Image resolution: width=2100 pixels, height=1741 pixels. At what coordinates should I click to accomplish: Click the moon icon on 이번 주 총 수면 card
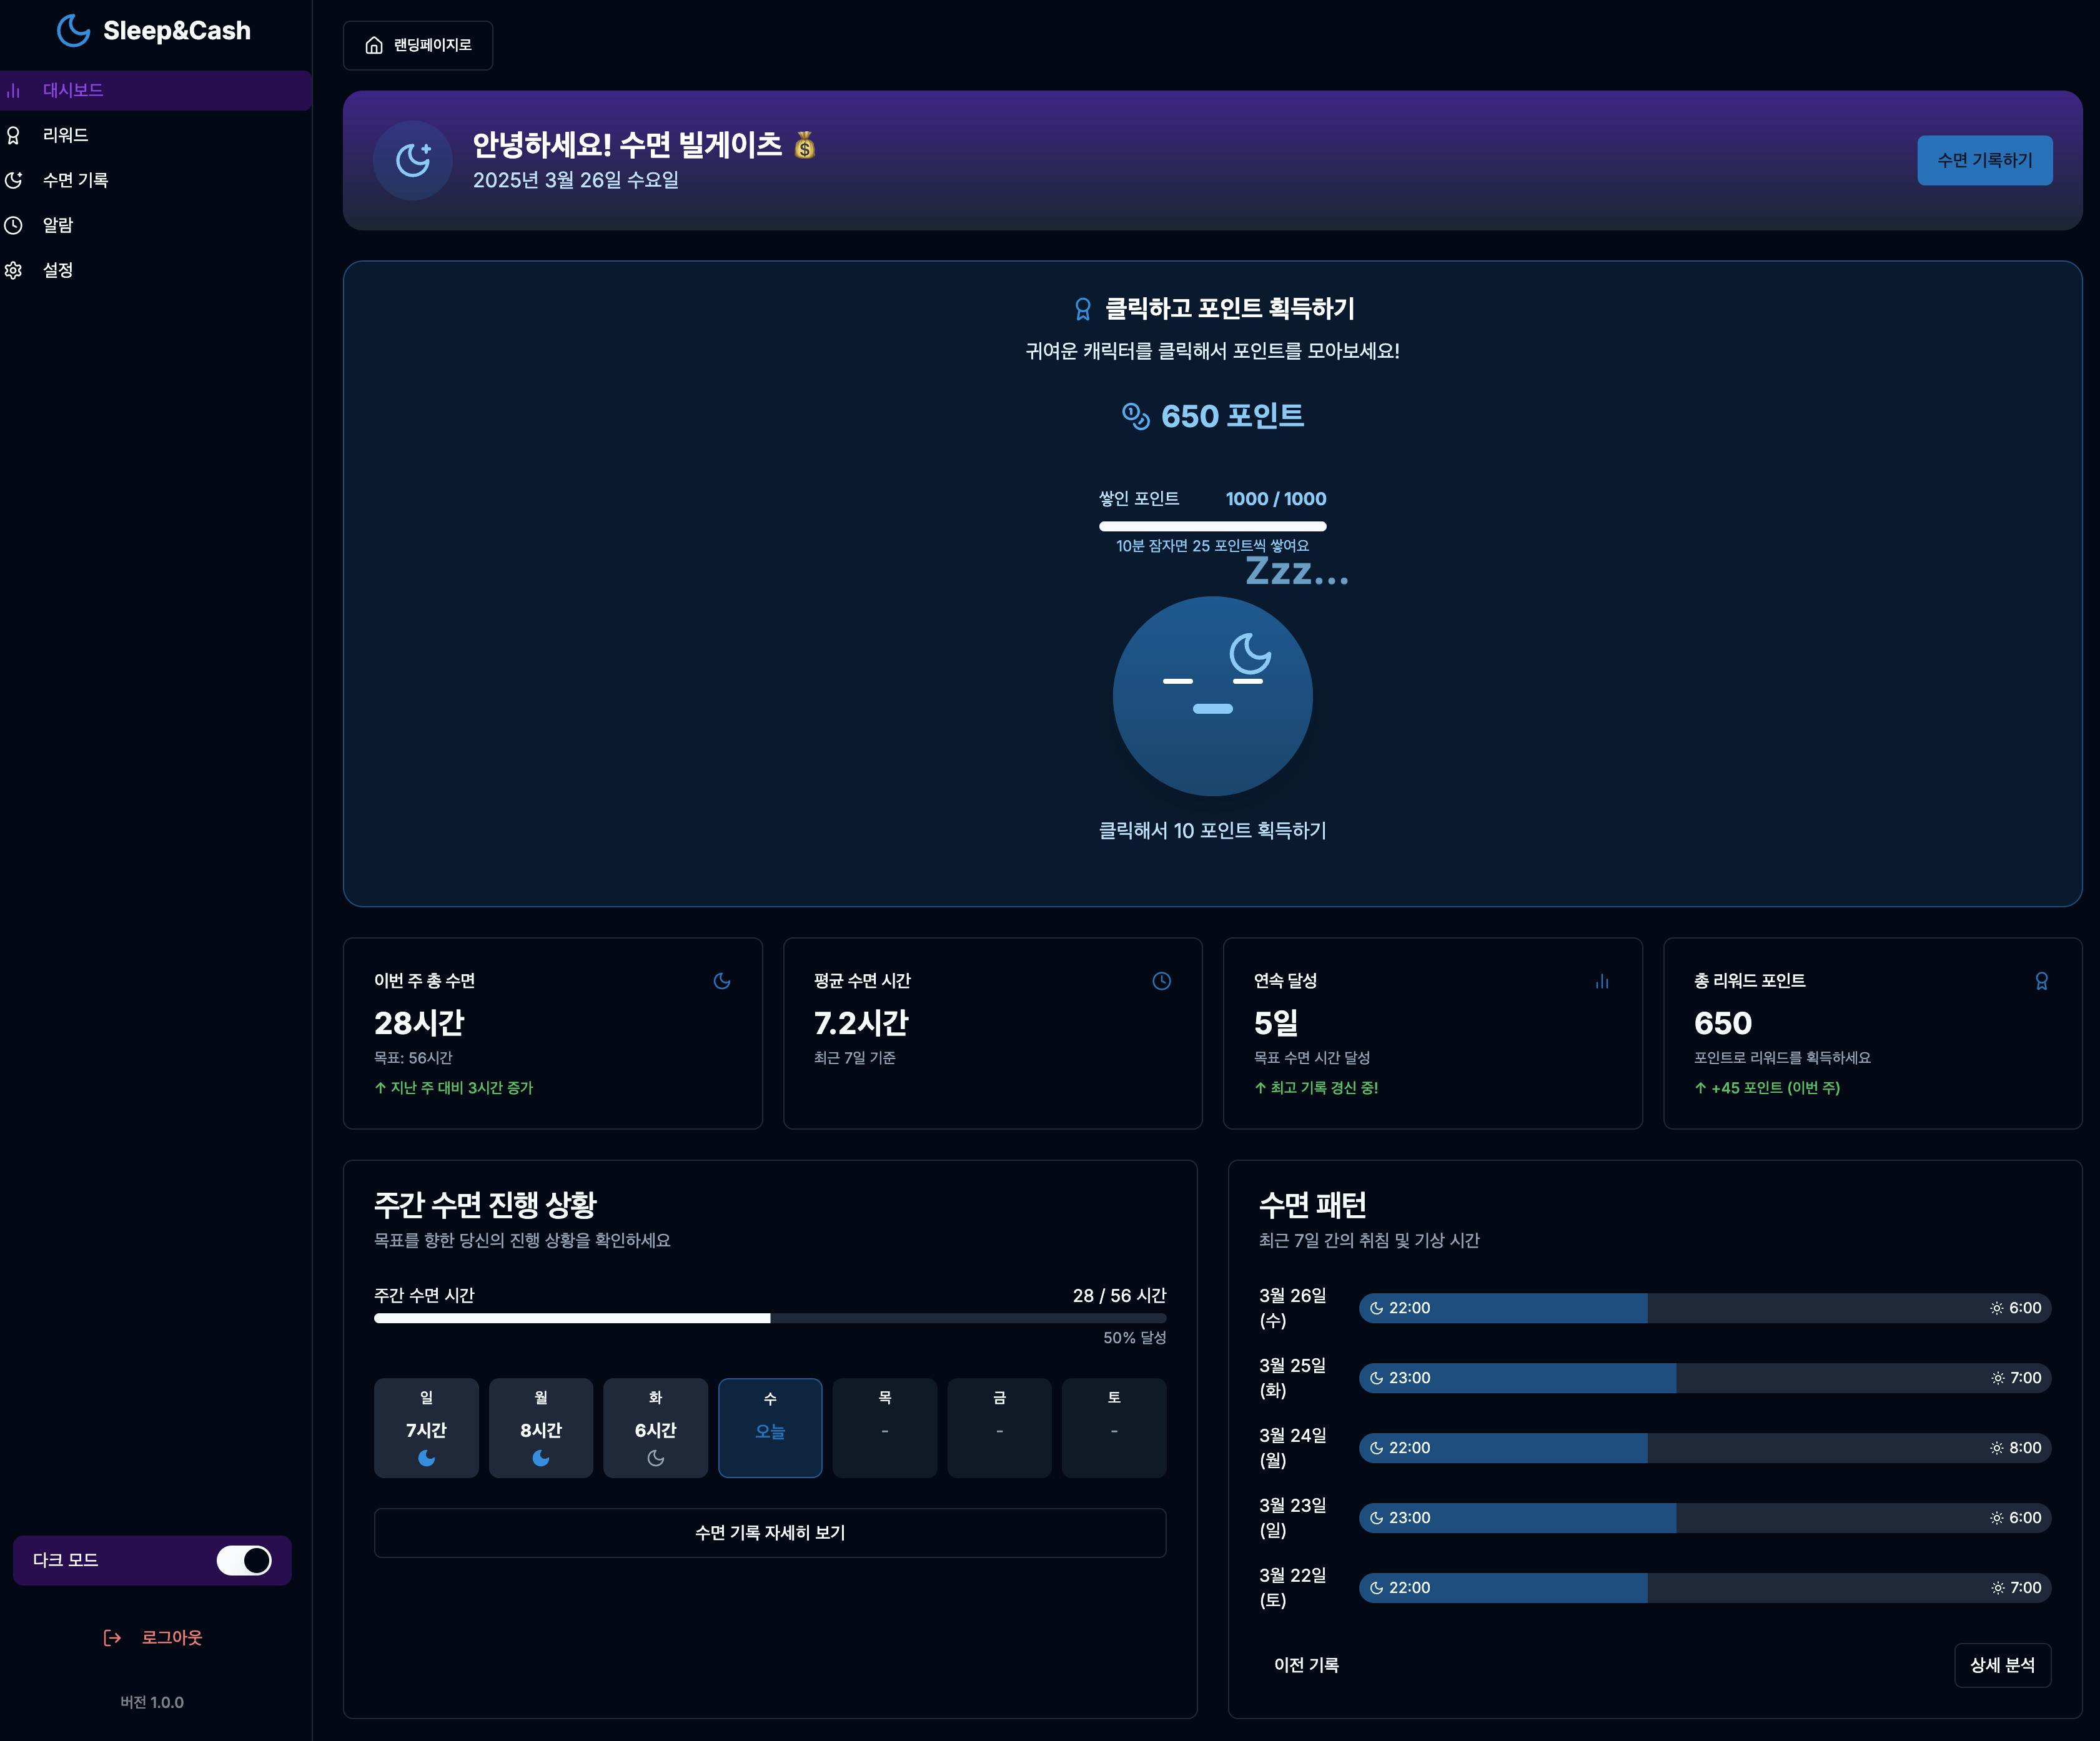[721, 981]
